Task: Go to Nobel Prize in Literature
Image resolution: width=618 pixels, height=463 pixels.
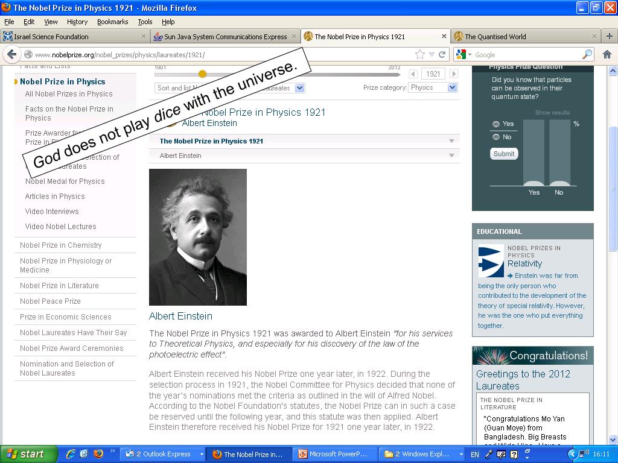Action: [59, 285]
